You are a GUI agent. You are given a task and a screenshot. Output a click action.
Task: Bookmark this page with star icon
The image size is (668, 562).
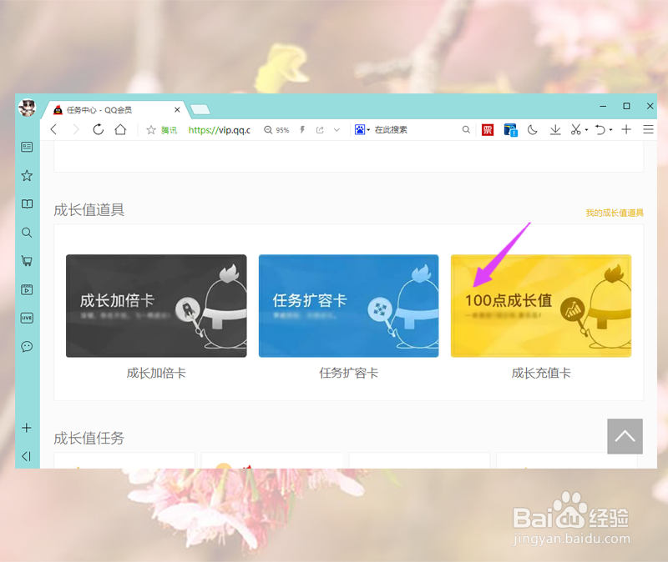coord(151,130)
